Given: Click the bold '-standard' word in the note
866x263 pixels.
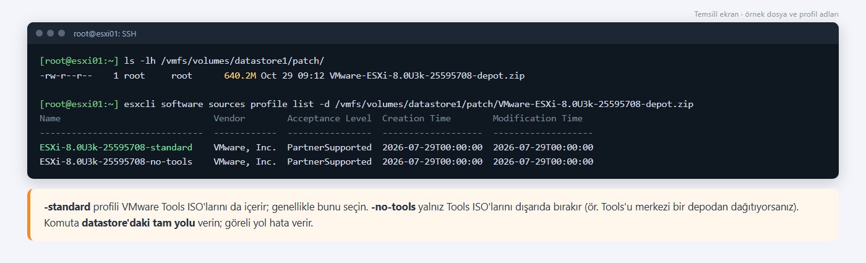Looking at the screenshot, I should (x=68, y=205).
